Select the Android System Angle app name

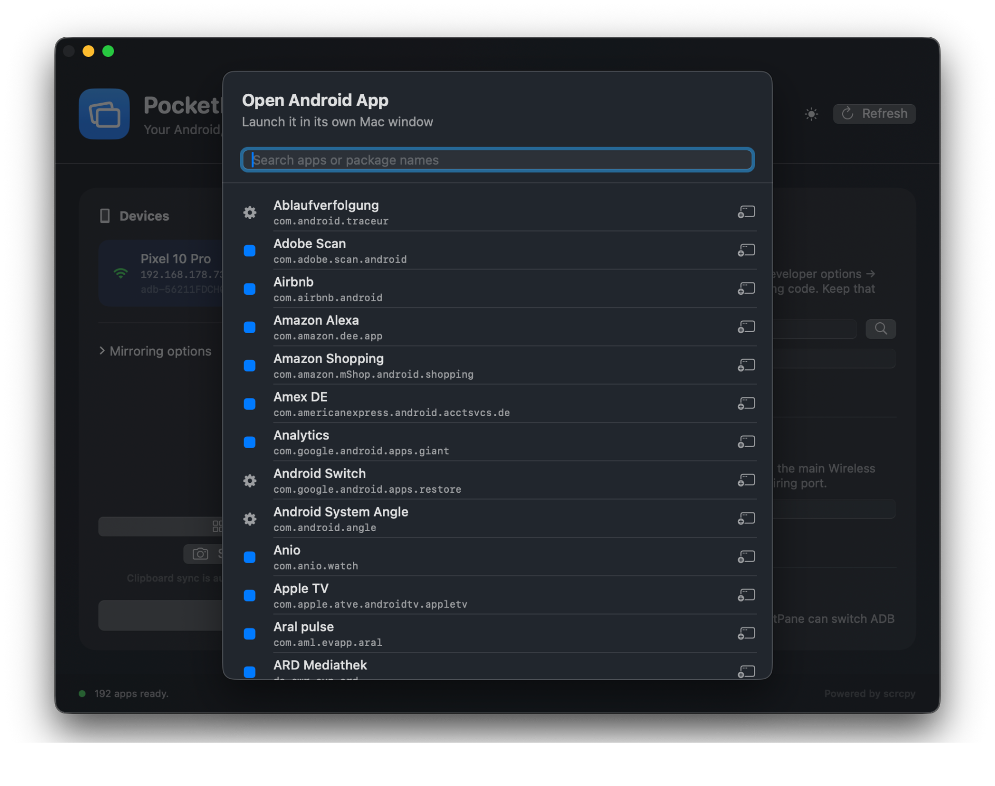[x=341, y=512]
